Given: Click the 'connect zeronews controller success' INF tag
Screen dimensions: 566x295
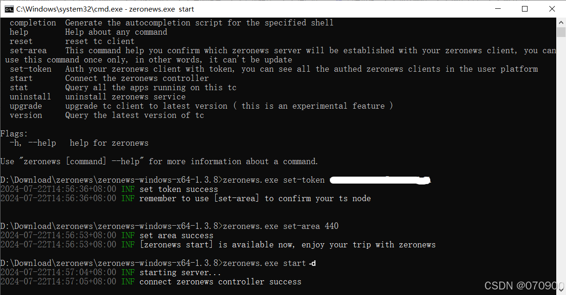Looking at the screenshot, I should (127, 282).
